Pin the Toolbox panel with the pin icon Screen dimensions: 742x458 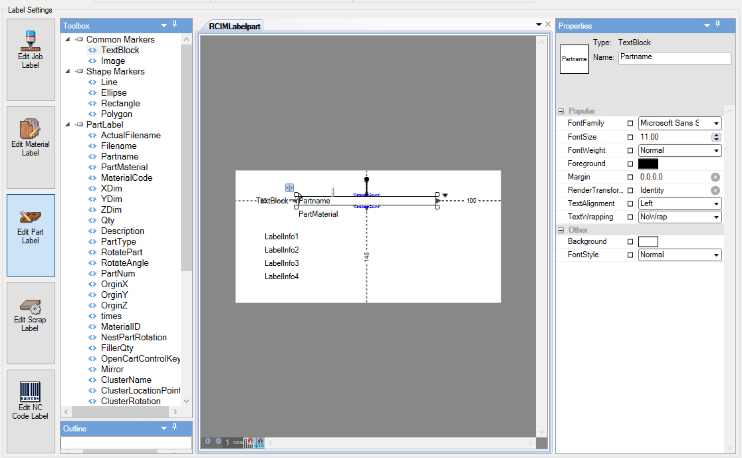point(174,25)
